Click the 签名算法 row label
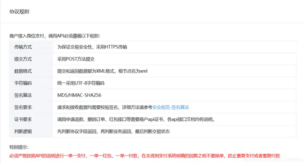305x164 pixels. click(x=23, y=95)
